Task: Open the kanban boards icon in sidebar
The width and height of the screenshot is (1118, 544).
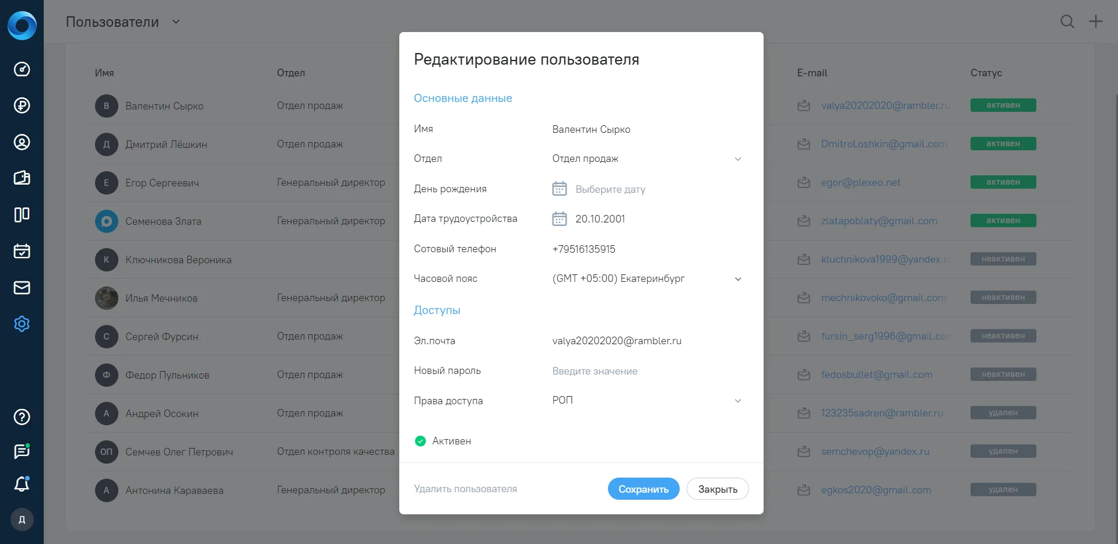Action: (22, 214)
